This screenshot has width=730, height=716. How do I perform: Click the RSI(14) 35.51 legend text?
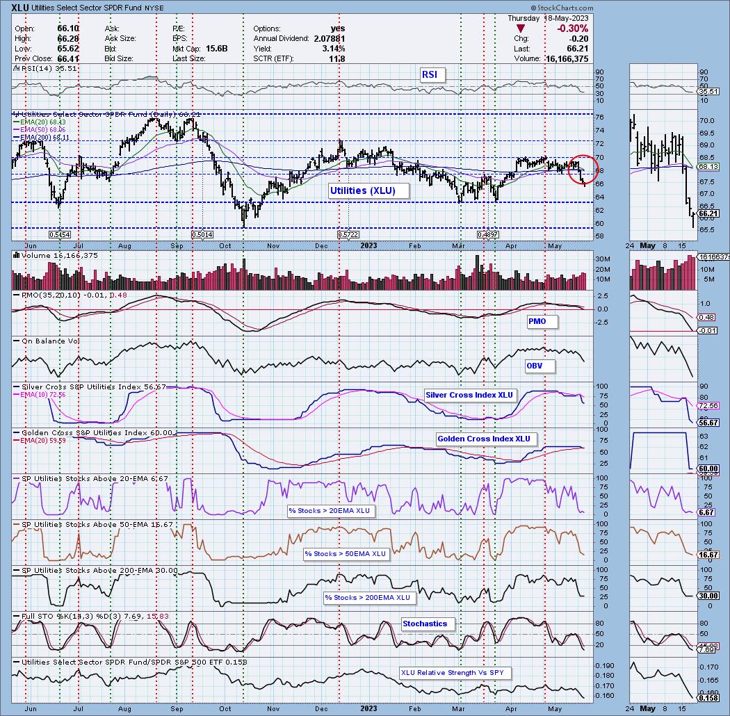tap(49, 68)
